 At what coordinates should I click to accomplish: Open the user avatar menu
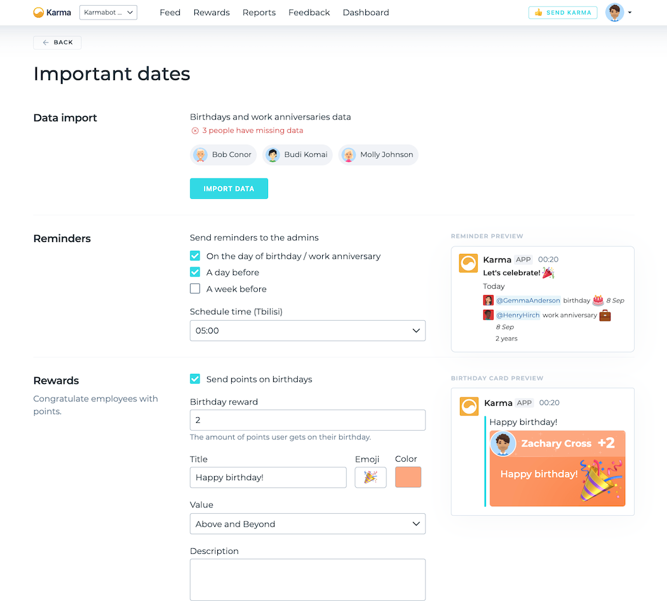[x=614, y=12]
